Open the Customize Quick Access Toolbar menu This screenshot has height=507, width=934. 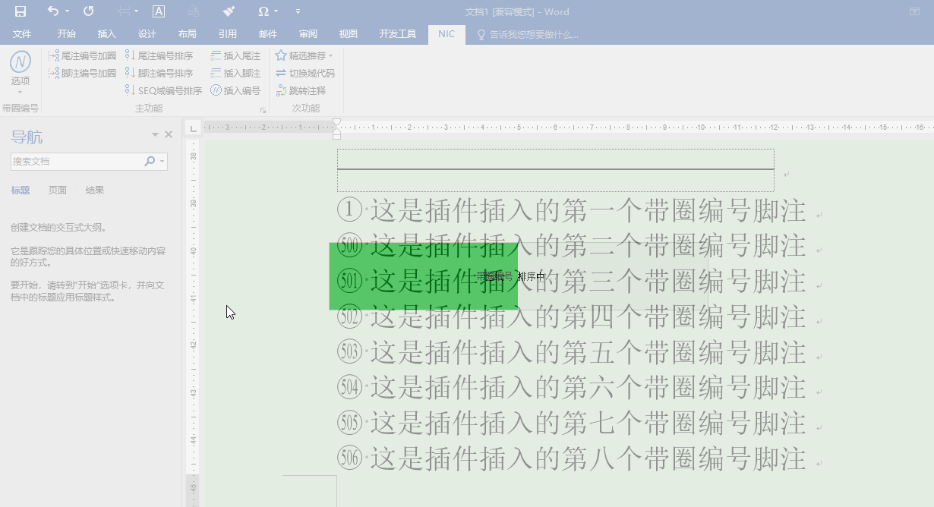298,11
